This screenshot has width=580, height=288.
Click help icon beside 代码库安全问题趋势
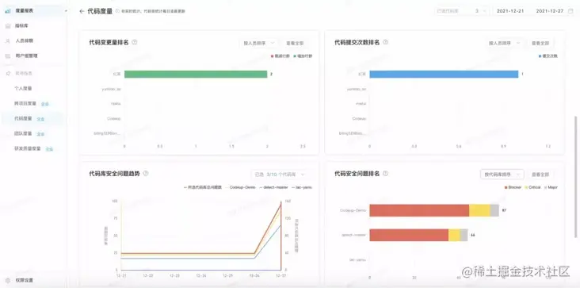146,173
